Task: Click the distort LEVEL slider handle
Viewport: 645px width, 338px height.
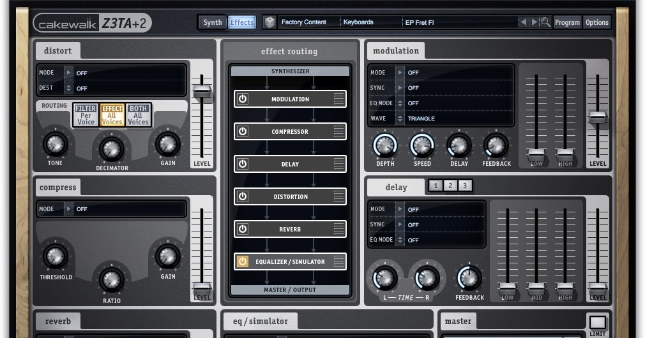Action: tap(202, 91)
